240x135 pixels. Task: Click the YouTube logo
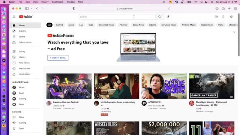tap(25, 16)
